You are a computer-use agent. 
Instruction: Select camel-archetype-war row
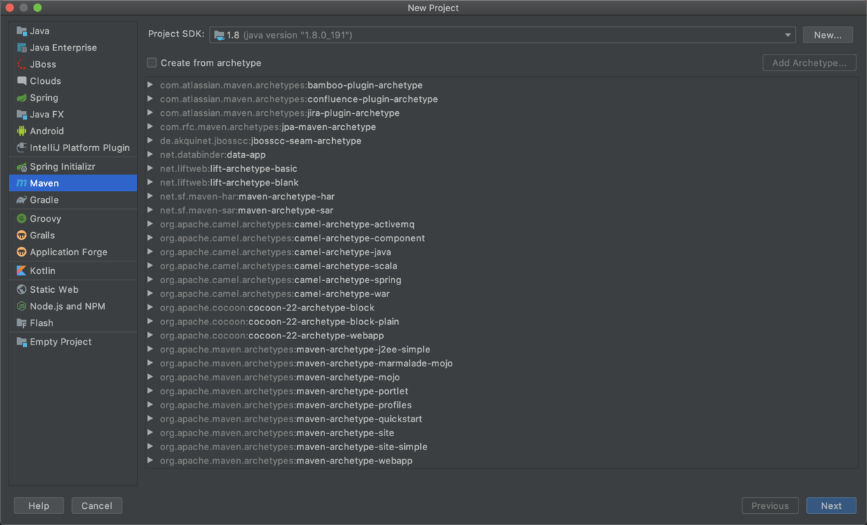[501, 294]
